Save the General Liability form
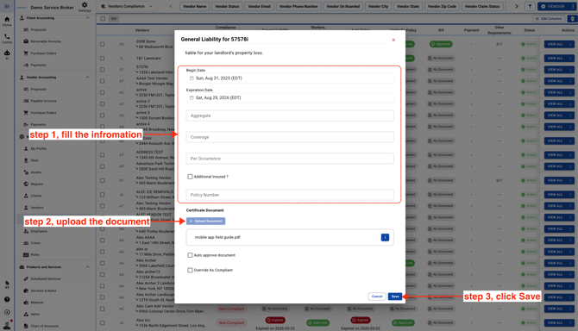This screenshot has width=578, height=331. pyautogui.click(x=395, y=297)
